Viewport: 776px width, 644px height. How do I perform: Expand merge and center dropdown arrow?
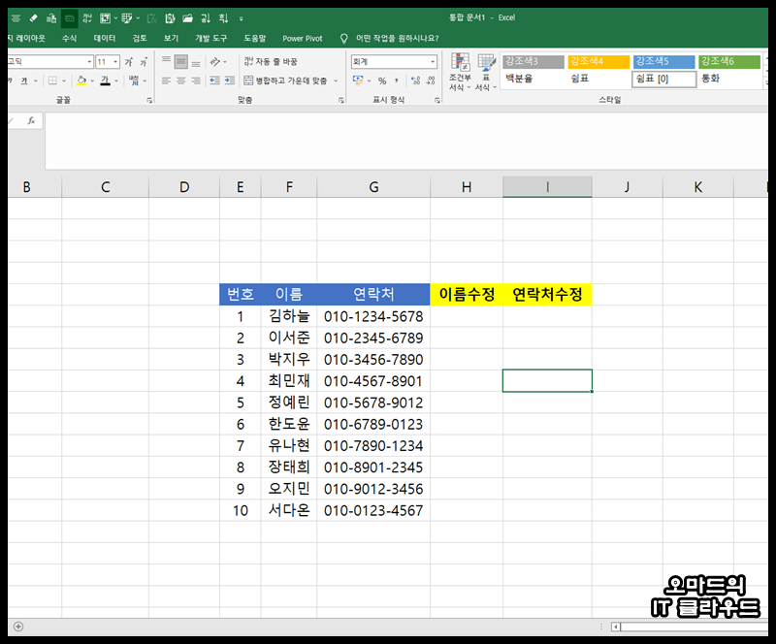pyautogui.click(x=336, y=80)
